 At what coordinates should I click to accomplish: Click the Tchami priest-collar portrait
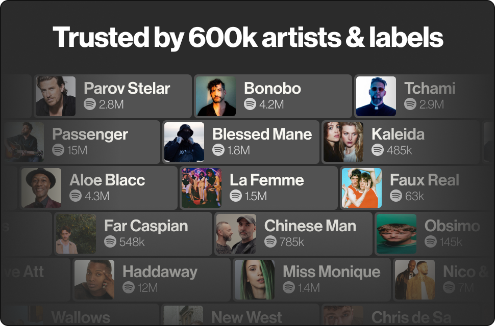point(377,96)
